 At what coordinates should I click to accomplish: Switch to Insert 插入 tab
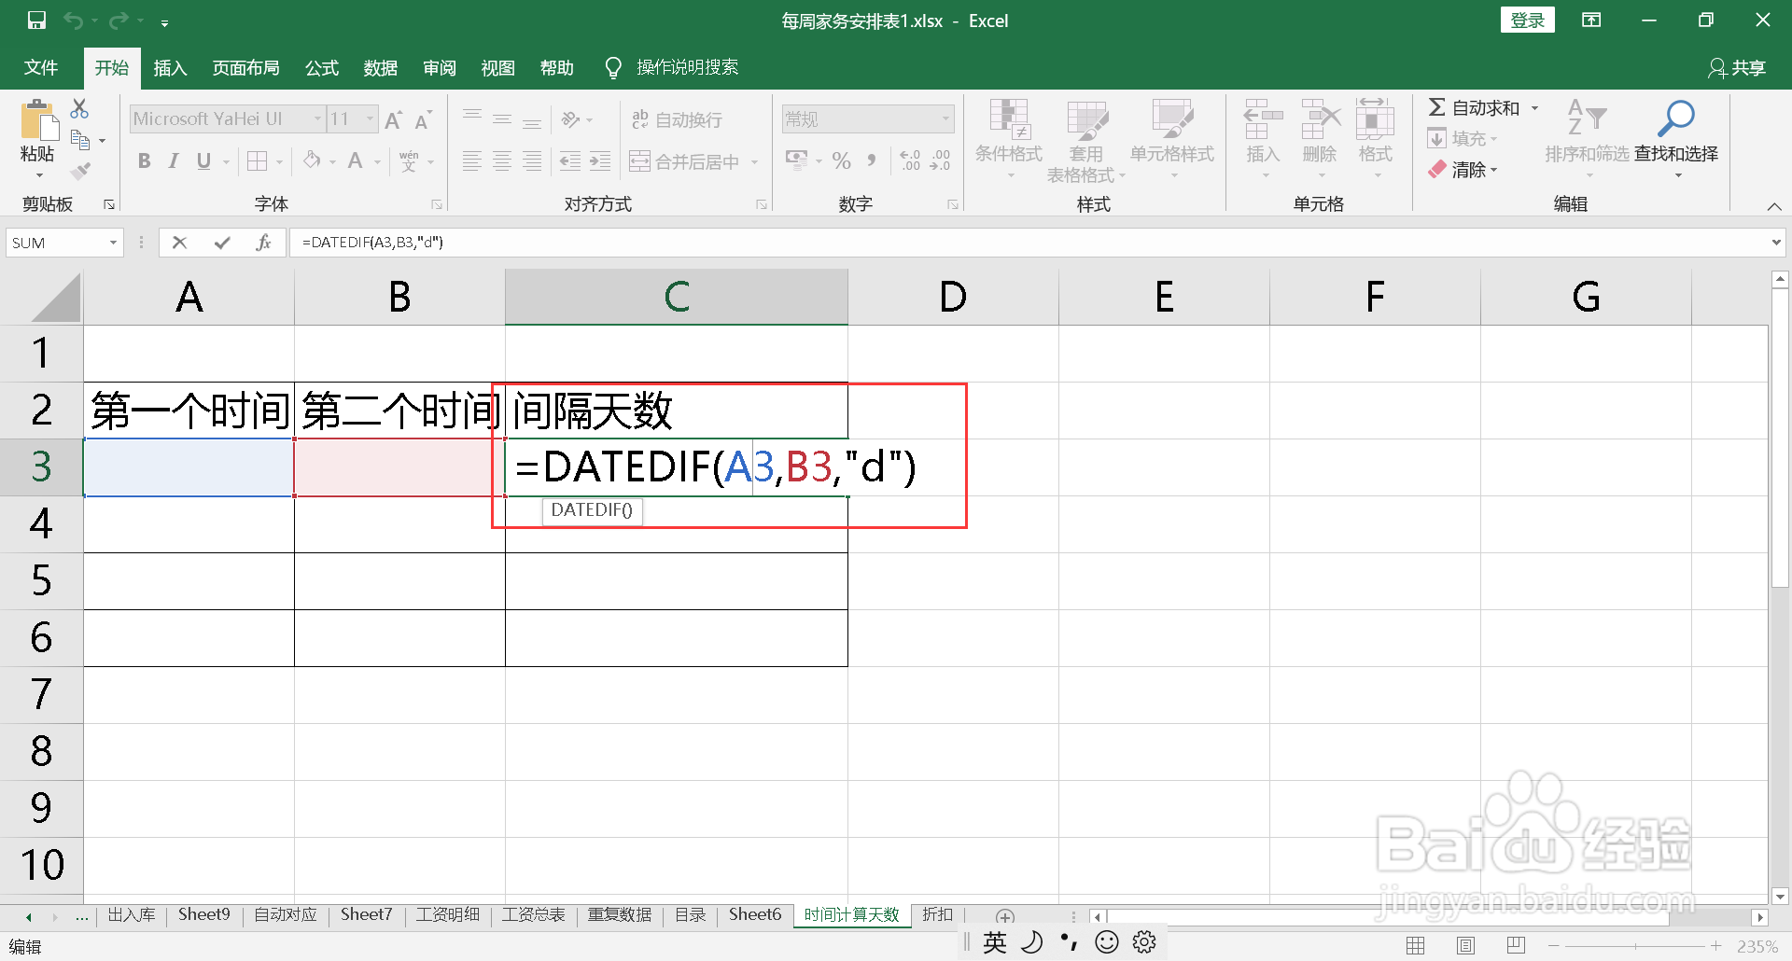click(x=170, y=68)
